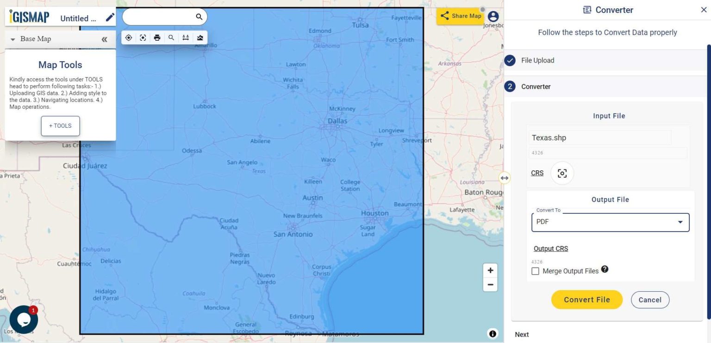Open the File Upload step
The height and width of the screenshot is (343, 711).
[x=537, y=61]
